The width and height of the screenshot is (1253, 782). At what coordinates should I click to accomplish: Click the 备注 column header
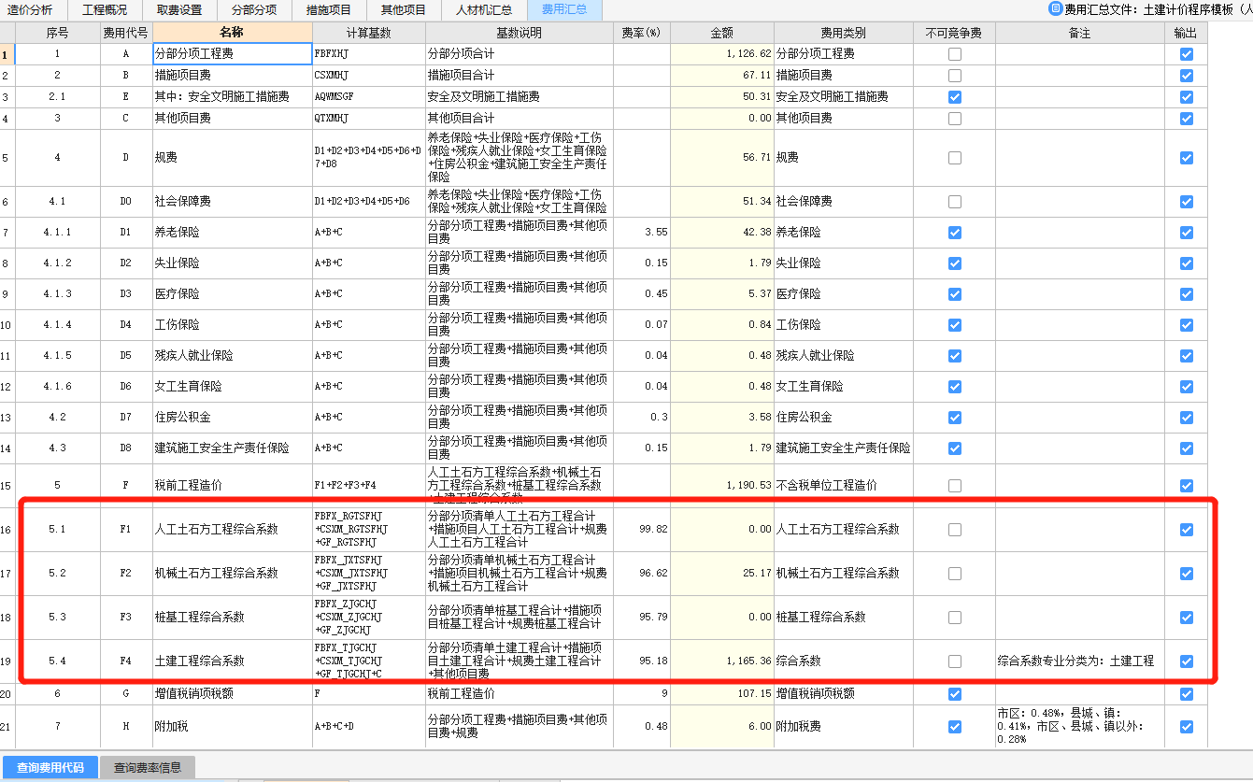(1079, 33)
